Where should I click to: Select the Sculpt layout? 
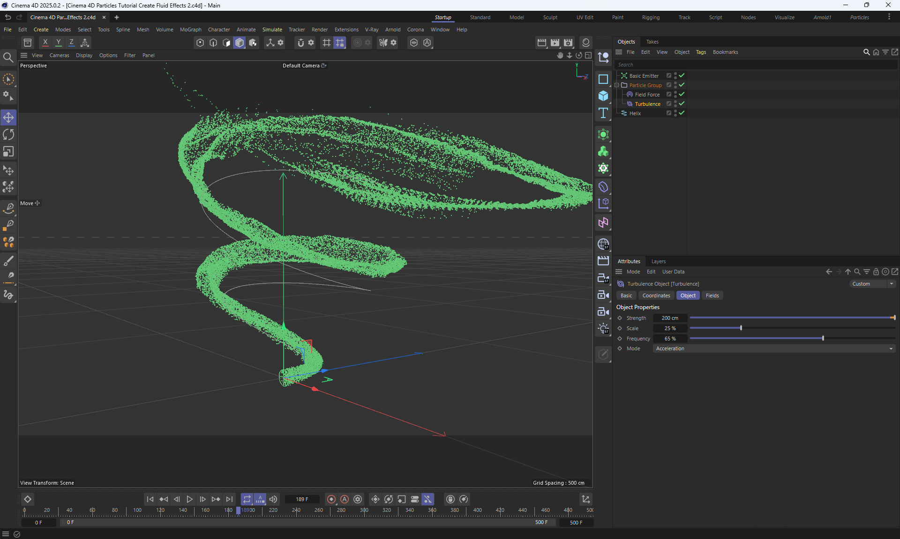point(550,17)
